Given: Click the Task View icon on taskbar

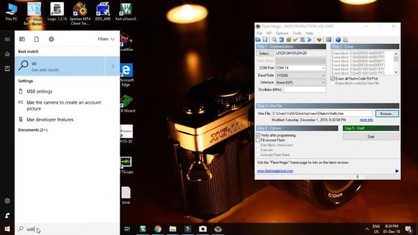Looking at the screenshot, I should point(127,229).
